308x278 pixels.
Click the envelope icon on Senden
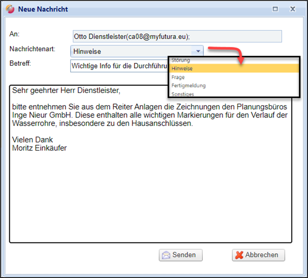tap(166, 255)
